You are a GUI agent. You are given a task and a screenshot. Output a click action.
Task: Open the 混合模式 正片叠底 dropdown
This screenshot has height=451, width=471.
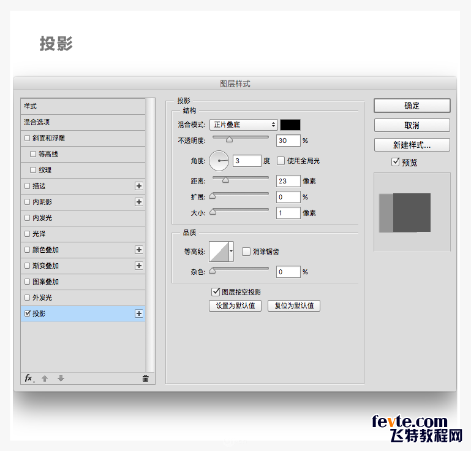pyautogui.click(x=243, y=125)
